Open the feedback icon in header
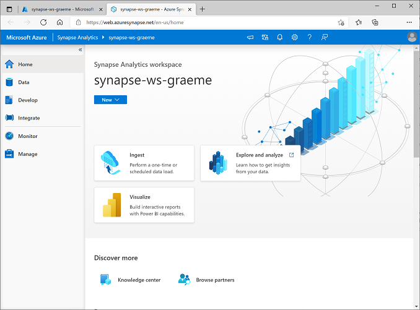The image size is (420, 310). (x=325, y=37)
